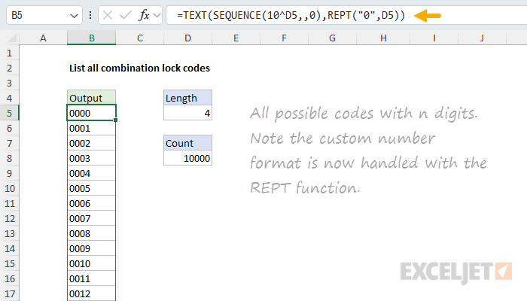Select row 17 header
Image resolution: width=527 pixels, height=301 pixels.
tap(9, 293)
